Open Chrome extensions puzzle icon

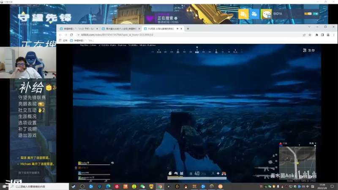tap(316, 35)
